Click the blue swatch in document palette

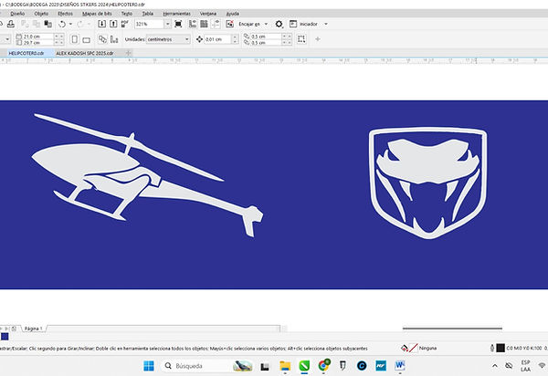pos(5,337)
